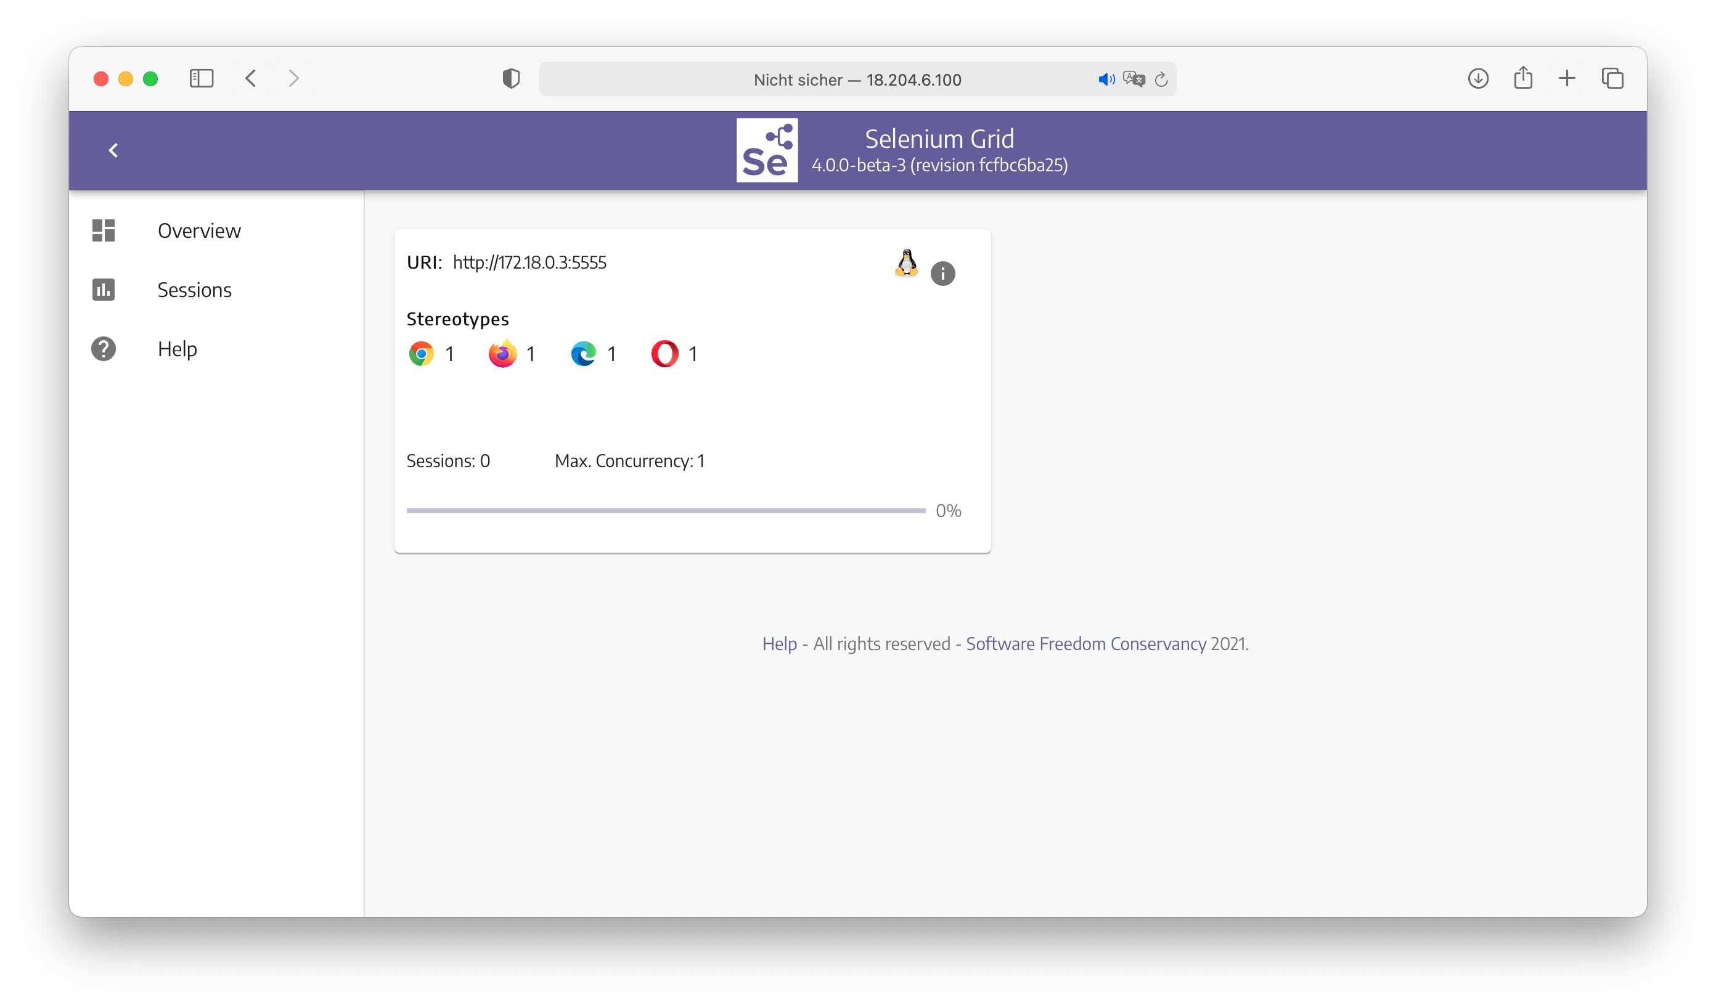Open Software Freedom Conservancy link
1716x1008 pixels.
pyautogui.click(x=1085, y=644)
